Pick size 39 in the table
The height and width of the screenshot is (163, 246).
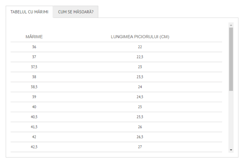[x=34, y=97]
